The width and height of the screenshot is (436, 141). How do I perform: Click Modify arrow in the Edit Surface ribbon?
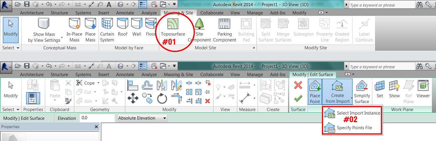[x=11, y=90]
